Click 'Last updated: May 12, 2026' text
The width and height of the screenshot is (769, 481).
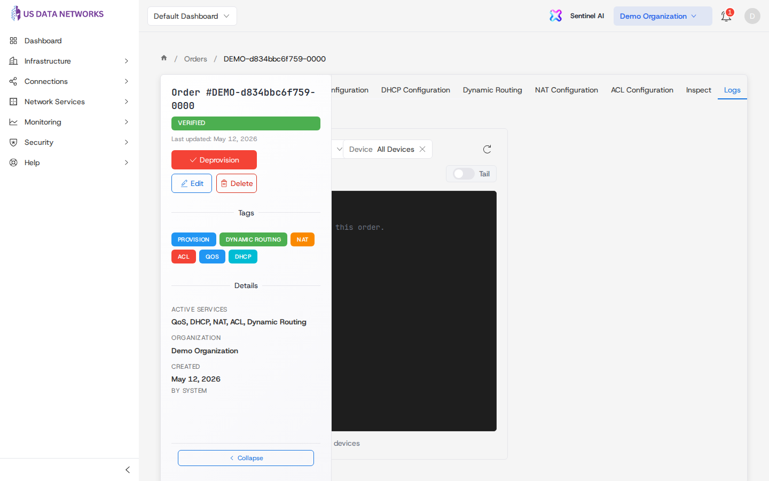pos(214,139)
